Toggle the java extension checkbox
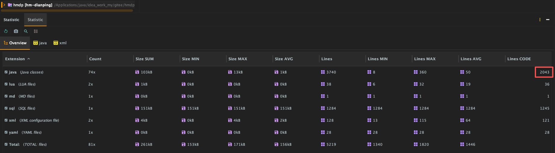Viewport: 555px width, 153px height. pos(6,72)
